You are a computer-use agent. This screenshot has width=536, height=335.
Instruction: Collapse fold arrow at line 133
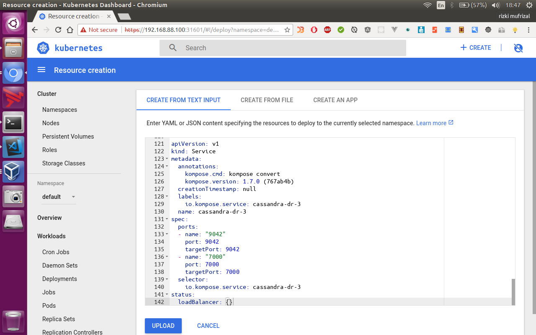click(167, 234)
